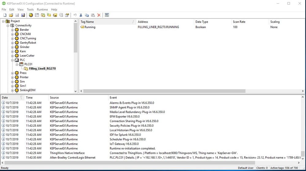The image size is (306, 171).
Task: Click the New Device toolbar icon
Action: [x=37, y=15]
